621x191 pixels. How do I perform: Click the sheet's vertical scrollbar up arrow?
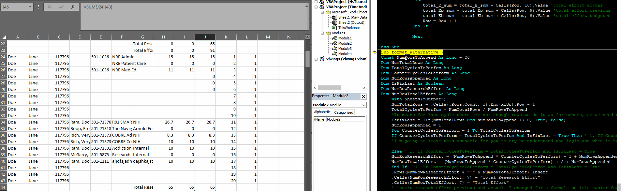click(x=307, y=37)
